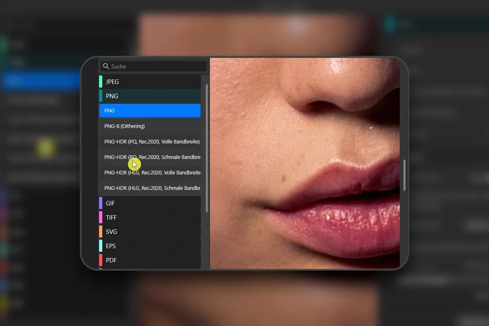The height and width of the screenshot is (326, 489).
Task: Click the preview pane vertical scrollbar
Action: (404, 175)
